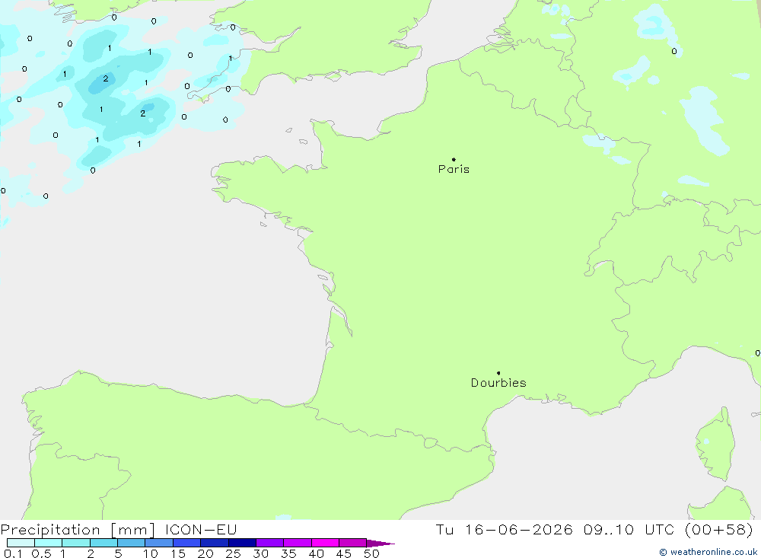
Task: Pick the legend swatch between 15 and 20
Action: pos(187,543)
